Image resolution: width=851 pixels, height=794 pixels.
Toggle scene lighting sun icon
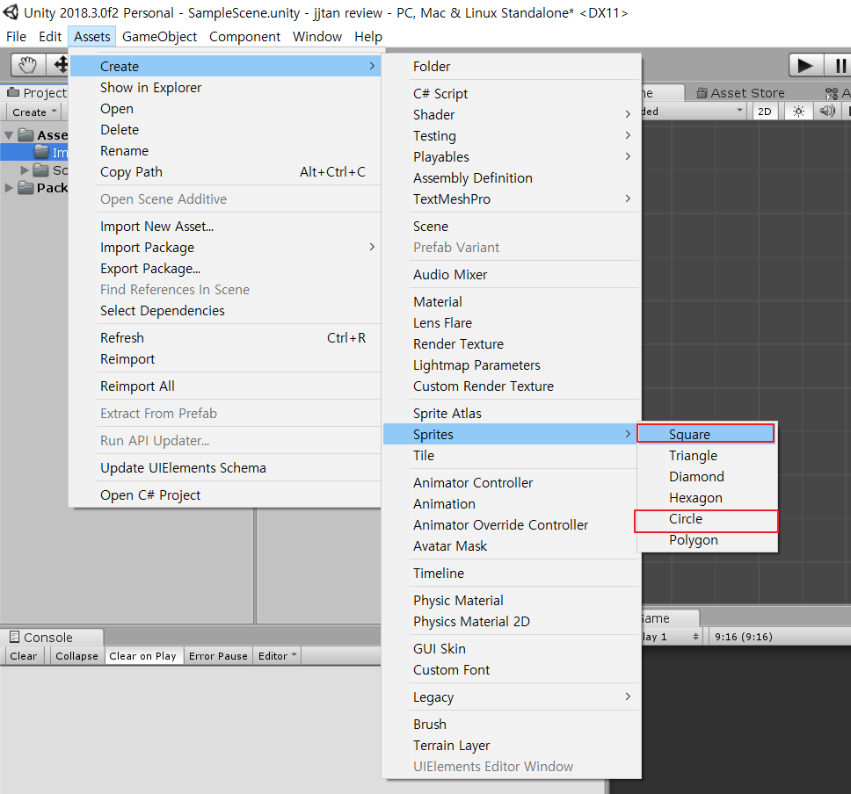[798, 112]
